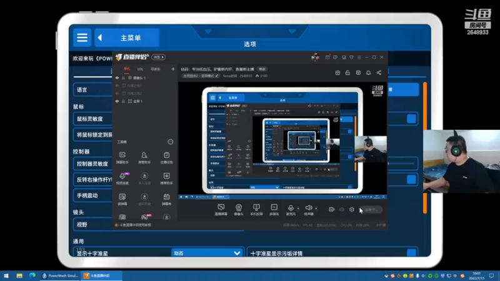Viewport: 500px width, 281px height.
Task: Add a 多媒体 media source
Action: pos(274,210)
